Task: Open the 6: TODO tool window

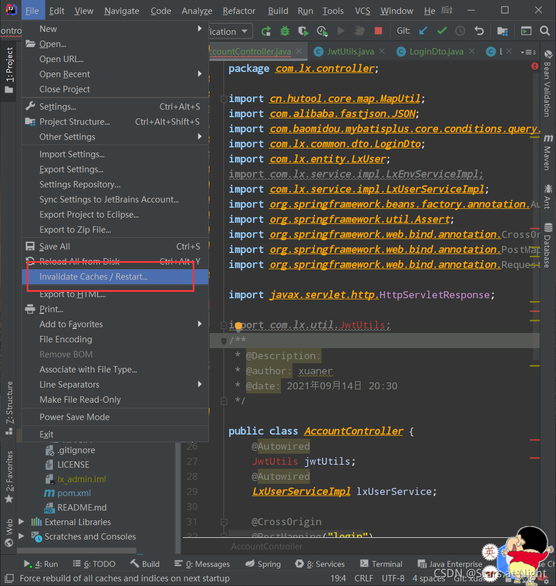Action: (94, 563)
